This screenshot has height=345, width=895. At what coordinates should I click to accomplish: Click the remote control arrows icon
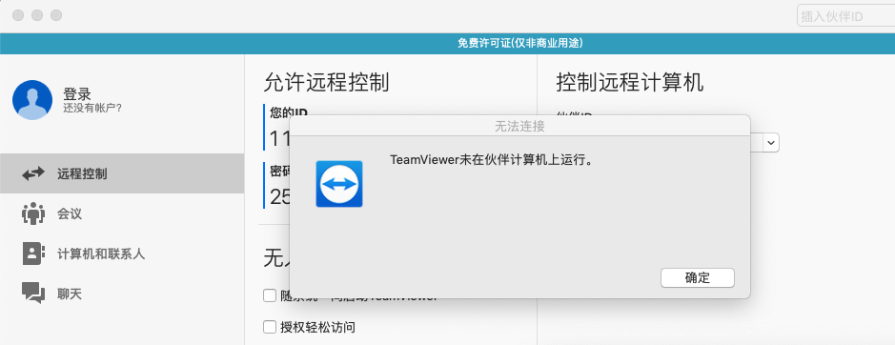(x=33, y=173)
